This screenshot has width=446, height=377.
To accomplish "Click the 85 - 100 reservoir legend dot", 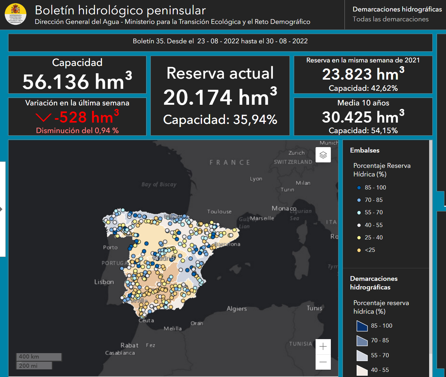I will (x=359, y=188).
